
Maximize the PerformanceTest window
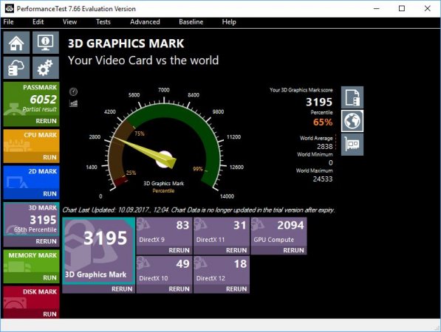pos(402,8)
